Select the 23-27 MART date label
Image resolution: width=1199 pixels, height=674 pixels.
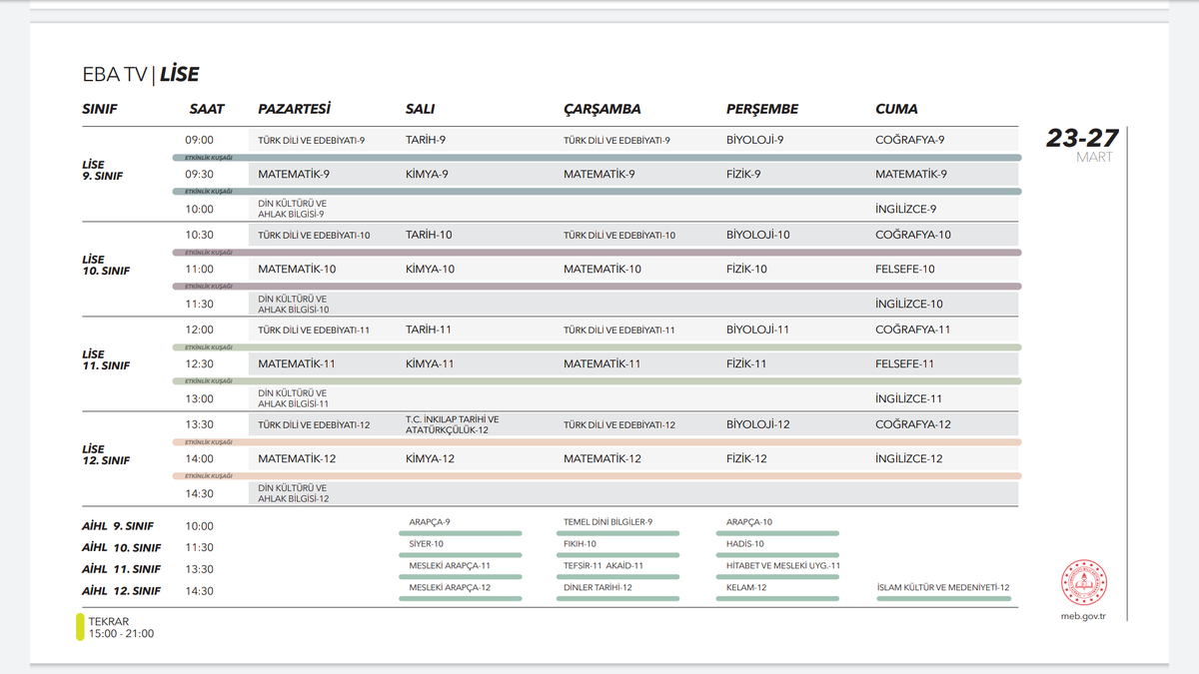pyautogui.click(x=1082, y=146)
